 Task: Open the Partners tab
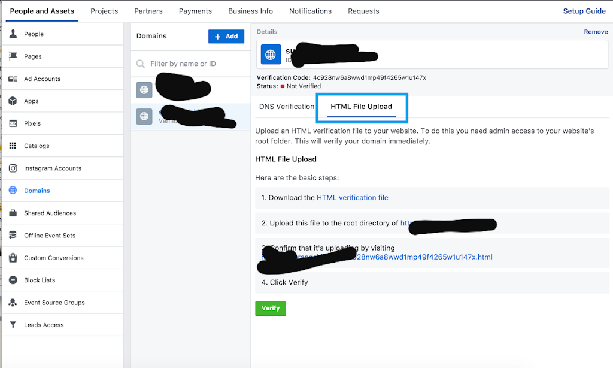[148, 11]
